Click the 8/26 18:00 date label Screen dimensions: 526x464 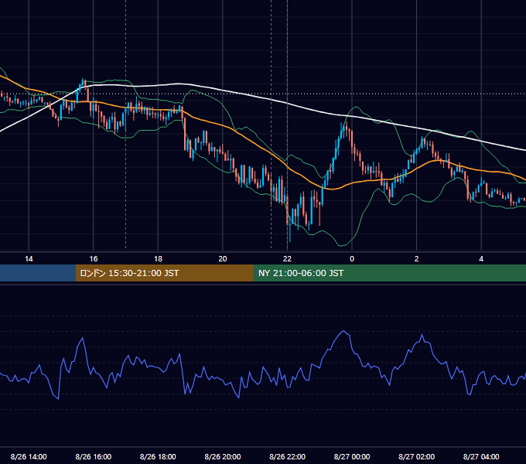pyautogui.click(x=158, y=456)
